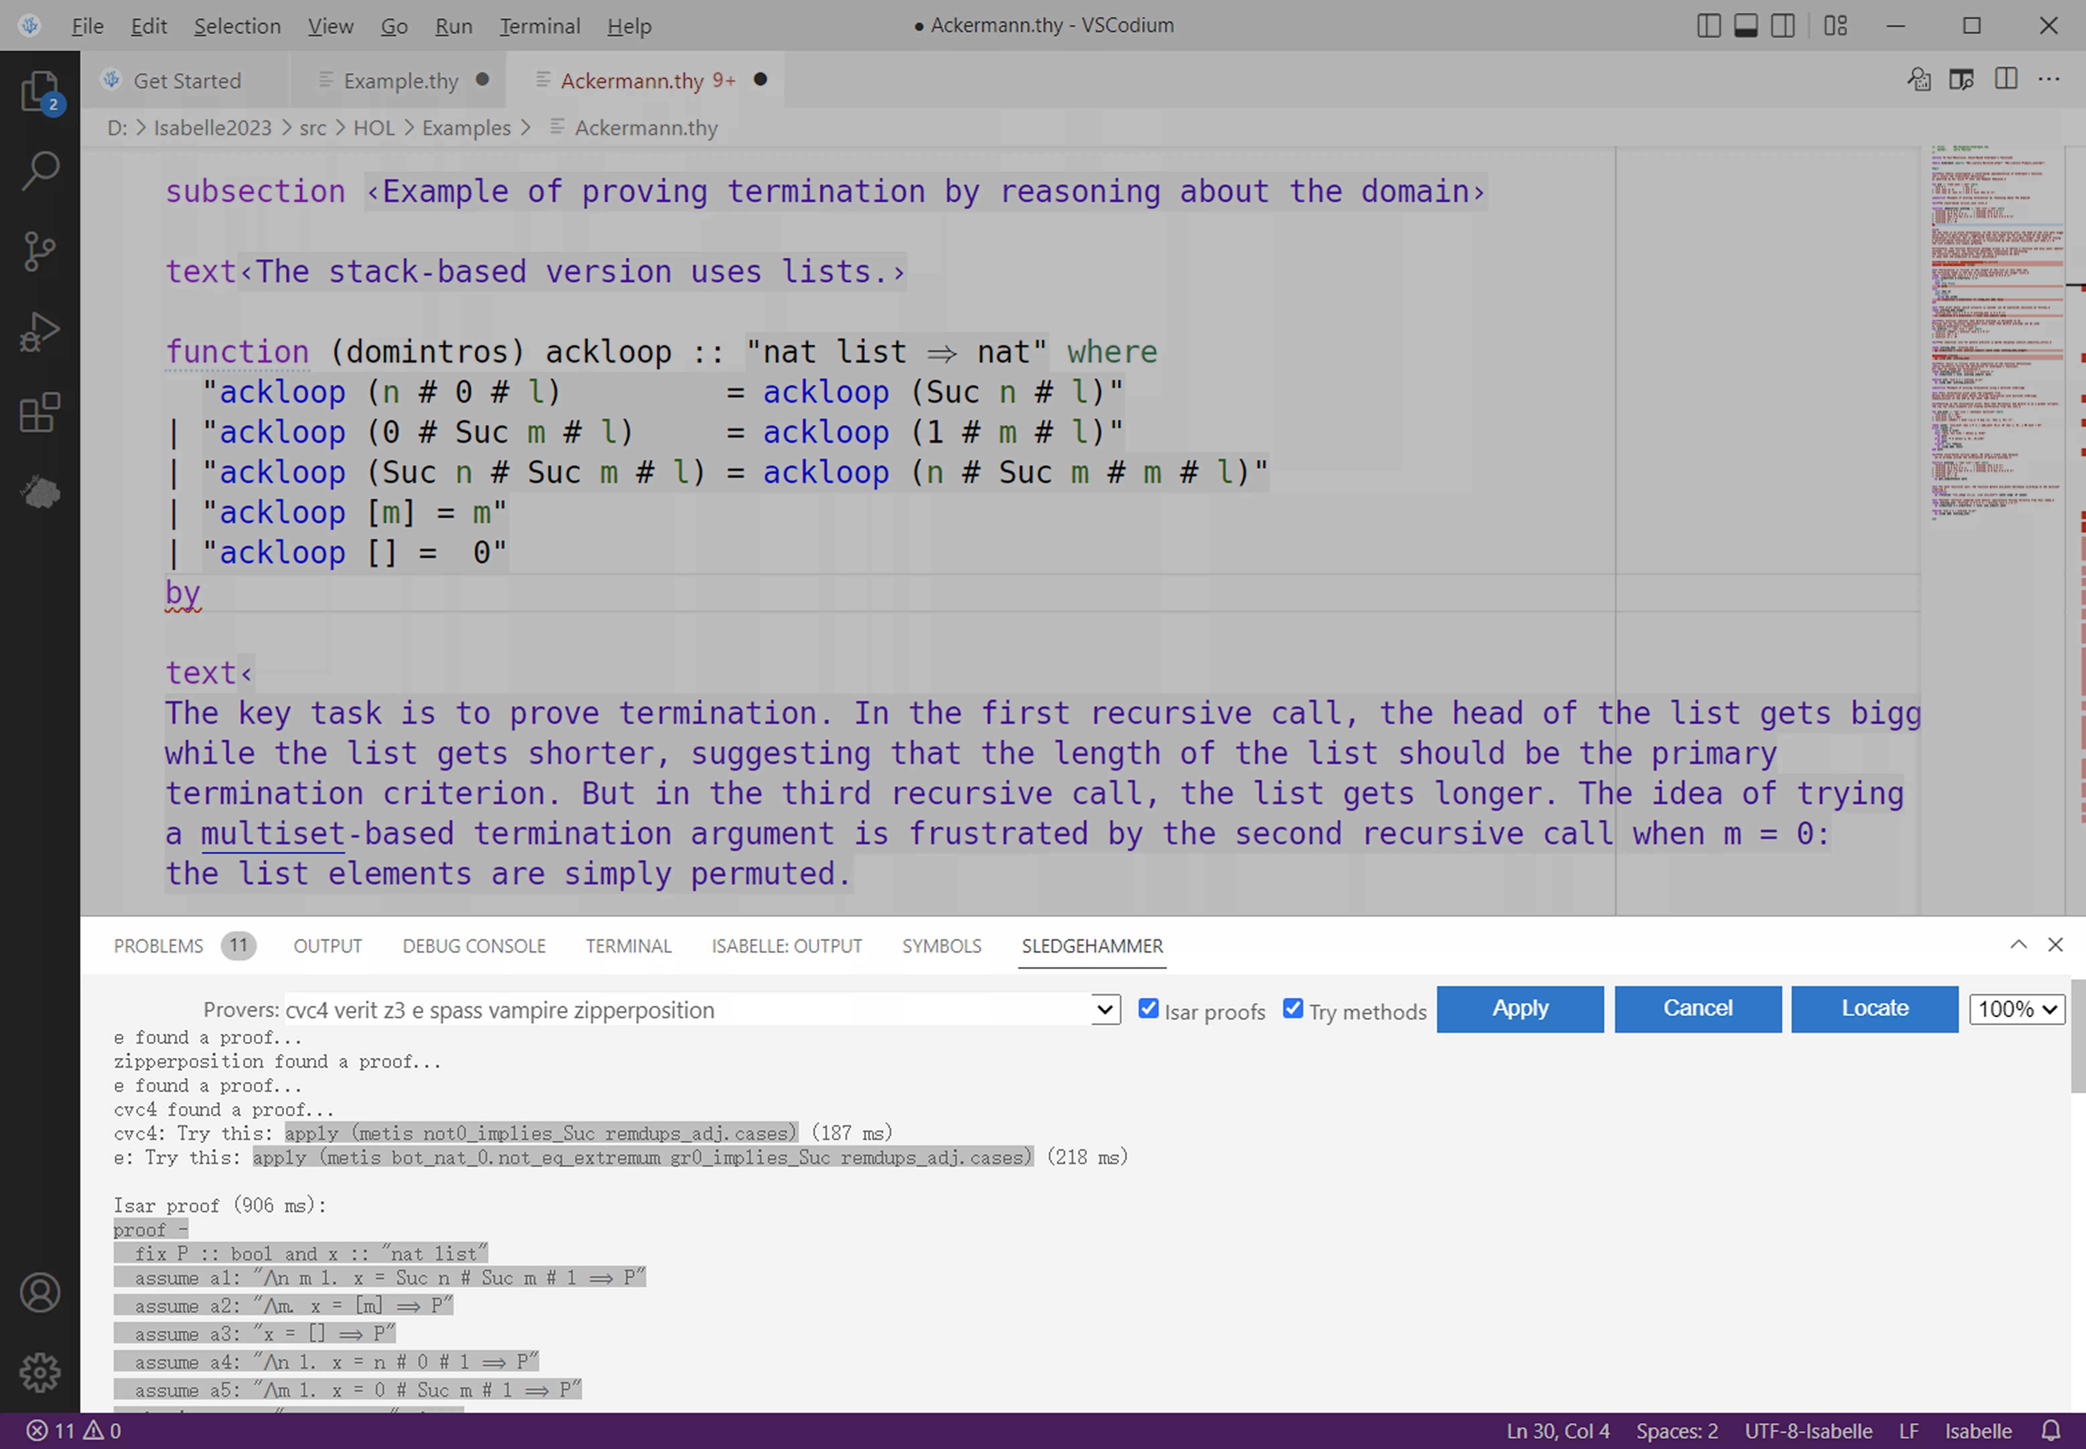The height and width of the screenshot is (1449, 2086).
Task: Click Isabelle2023 in the breadcrumb
Action: [x=212, y=128]
